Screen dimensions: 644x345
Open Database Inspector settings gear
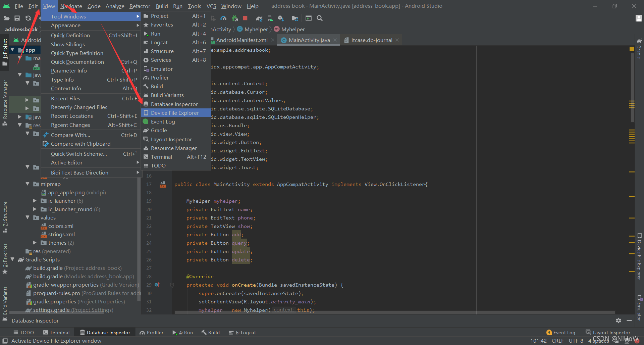(x=619, y=321)
